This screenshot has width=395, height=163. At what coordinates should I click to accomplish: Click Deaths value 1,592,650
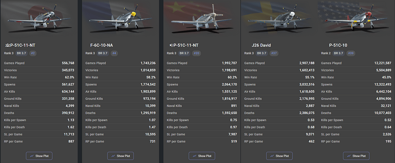click(x=229, y=113)
